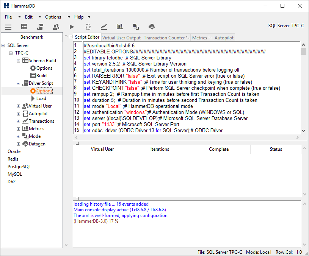Click the Transactions pencil icon in tree

(25, 121)
